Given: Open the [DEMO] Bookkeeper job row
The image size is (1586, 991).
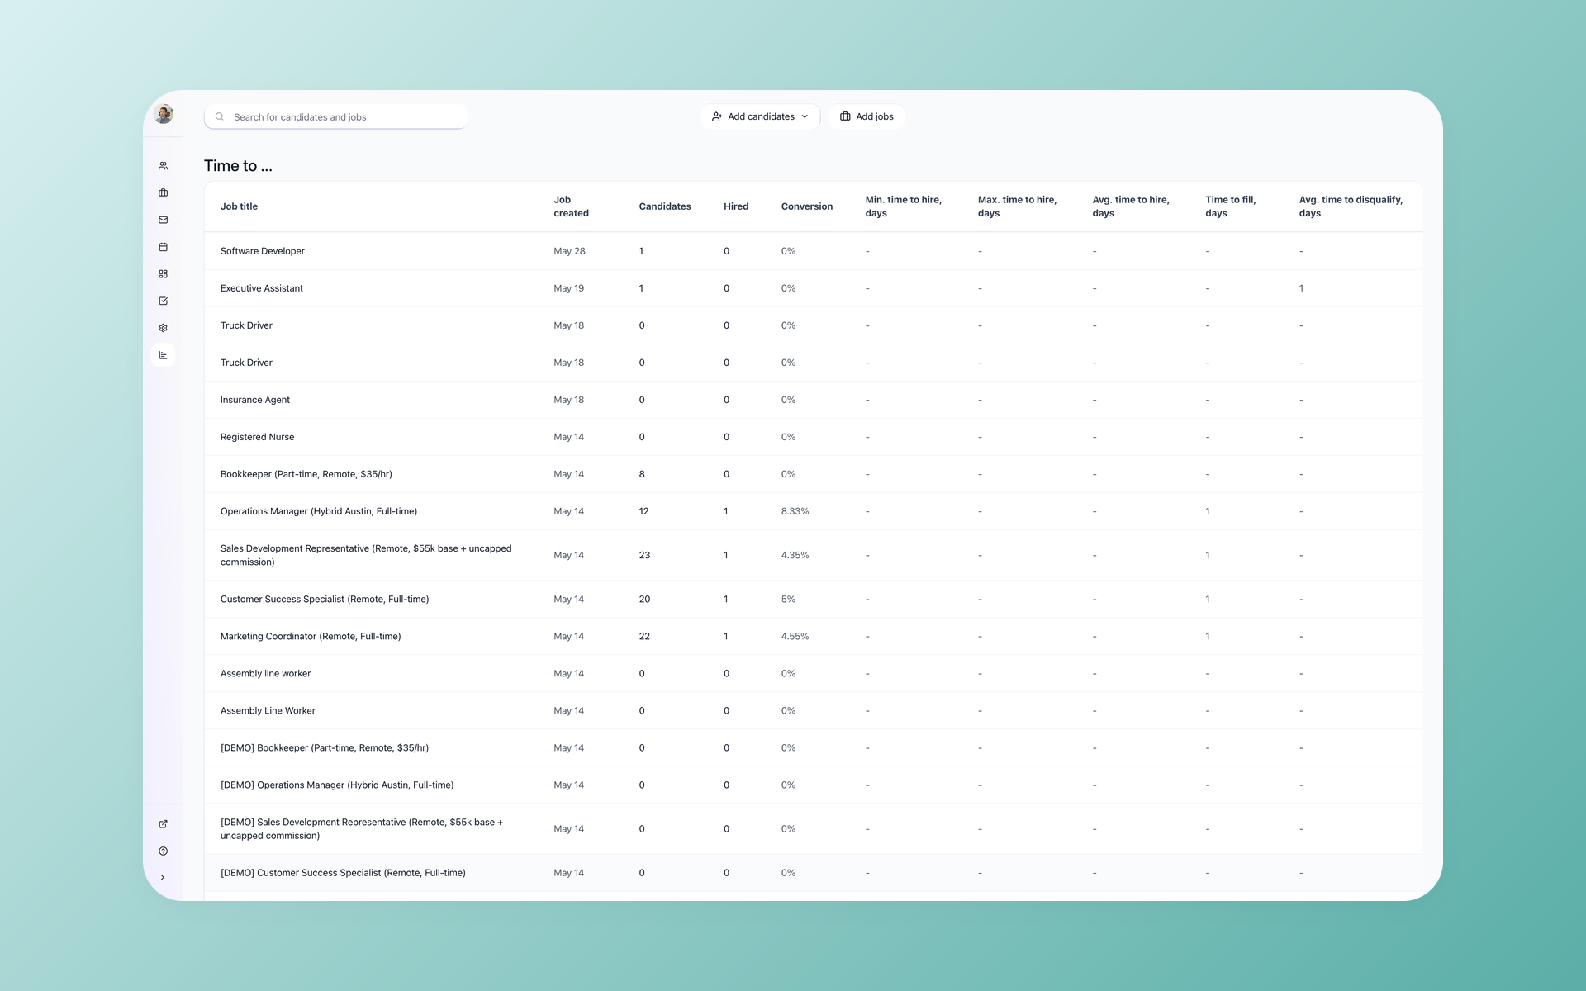Looking at the screenshot, I should (x=814, y=747).
